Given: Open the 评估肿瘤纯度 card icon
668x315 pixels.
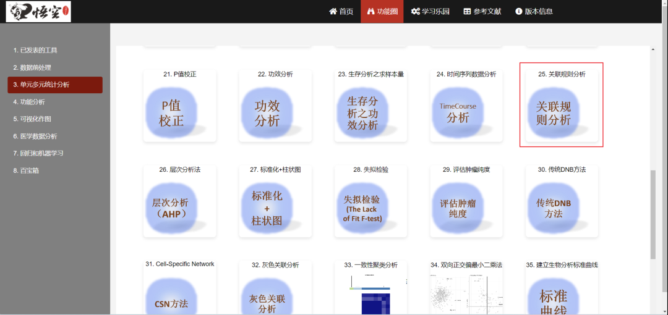Looking at the screenshot, I should [458, 209].
